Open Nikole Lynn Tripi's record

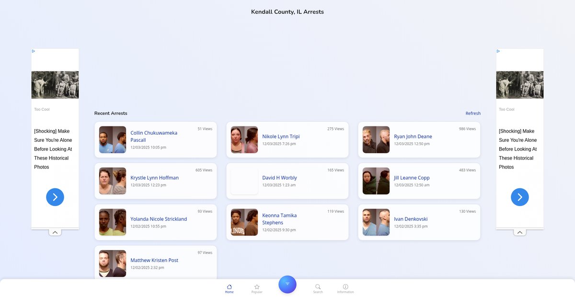(x=287, y=139)
